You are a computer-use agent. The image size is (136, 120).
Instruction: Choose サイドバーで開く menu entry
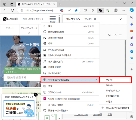point(70,73)
